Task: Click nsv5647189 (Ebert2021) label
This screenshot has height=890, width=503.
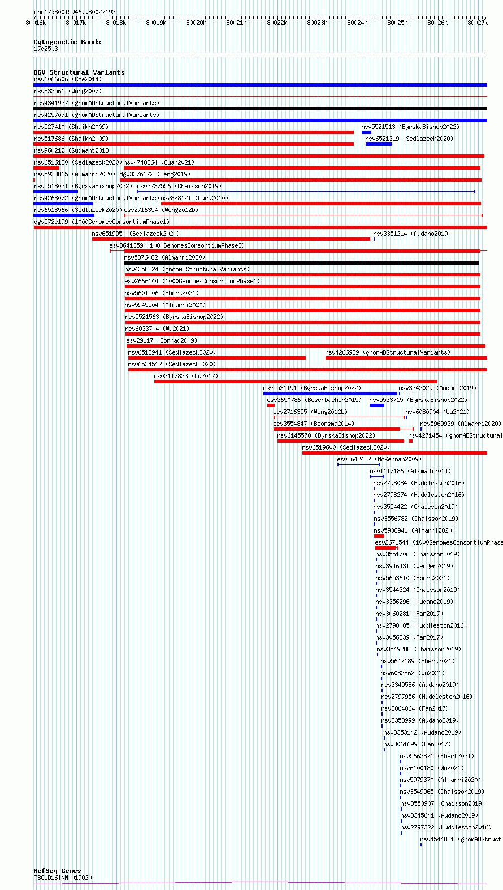Action: click(418, 661)
